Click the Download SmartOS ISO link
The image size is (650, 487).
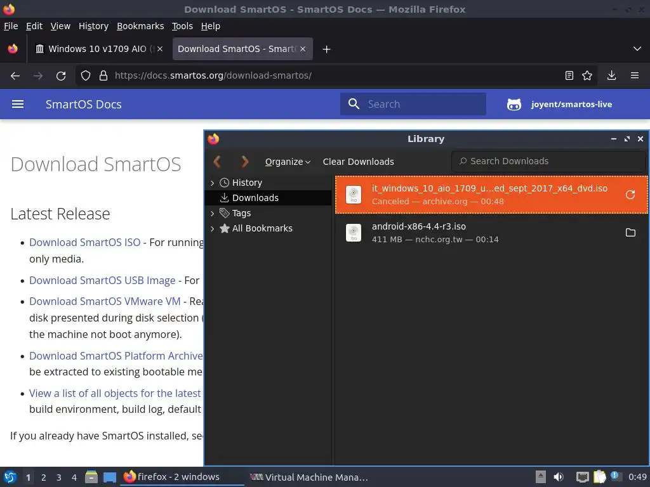pyautogui.click(x=84, y=242)
